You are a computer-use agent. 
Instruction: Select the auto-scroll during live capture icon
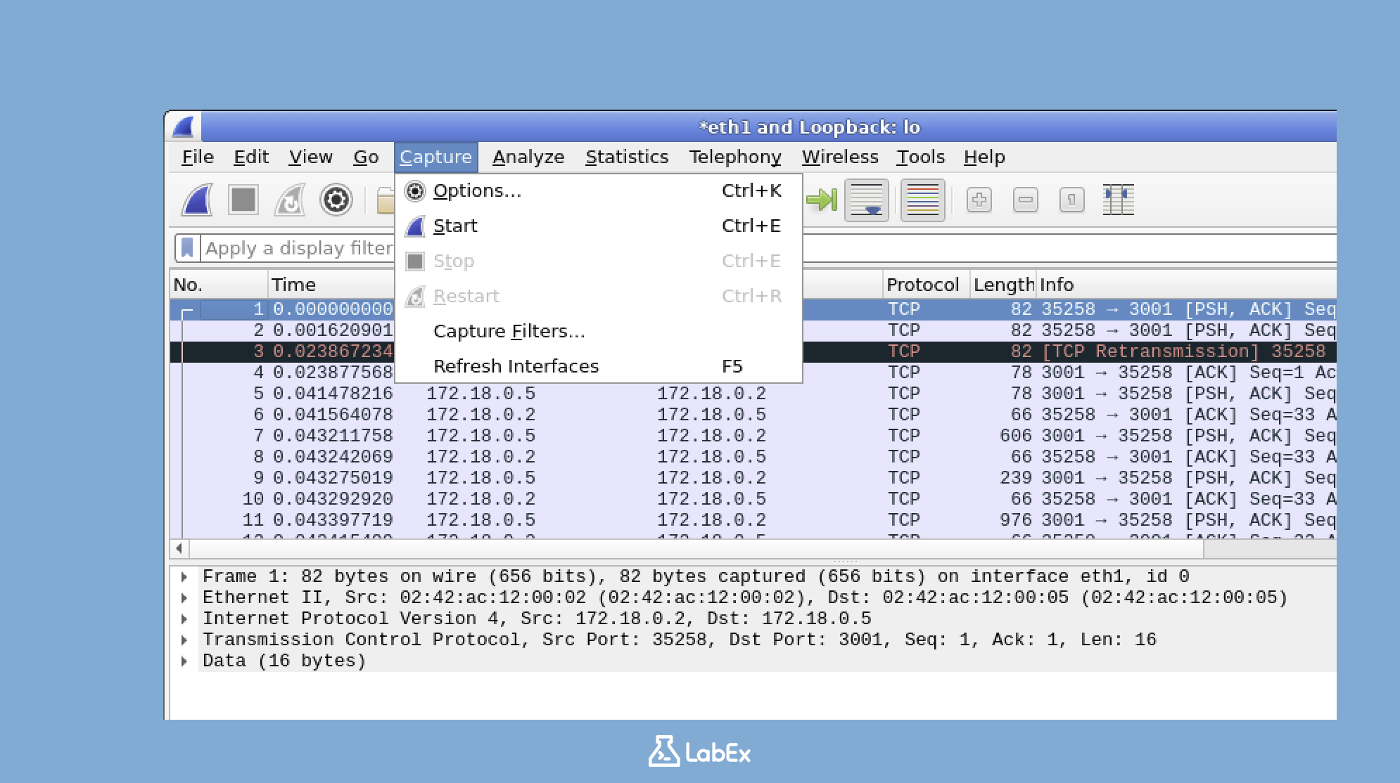[x=867, y=200]
